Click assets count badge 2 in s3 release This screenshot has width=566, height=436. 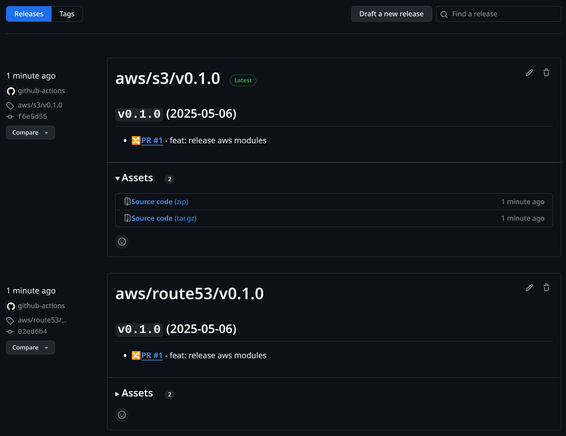tap(170, 179)
